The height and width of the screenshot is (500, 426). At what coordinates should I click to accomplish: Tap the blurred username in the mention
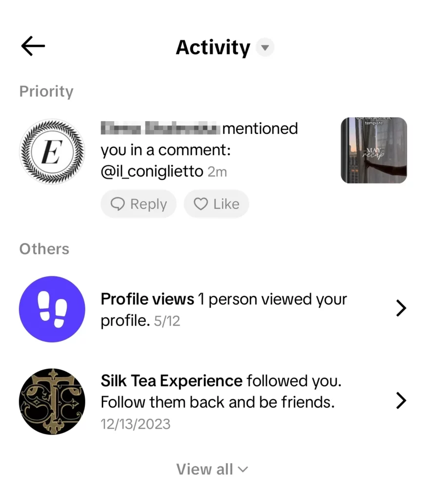coord(160,129)
